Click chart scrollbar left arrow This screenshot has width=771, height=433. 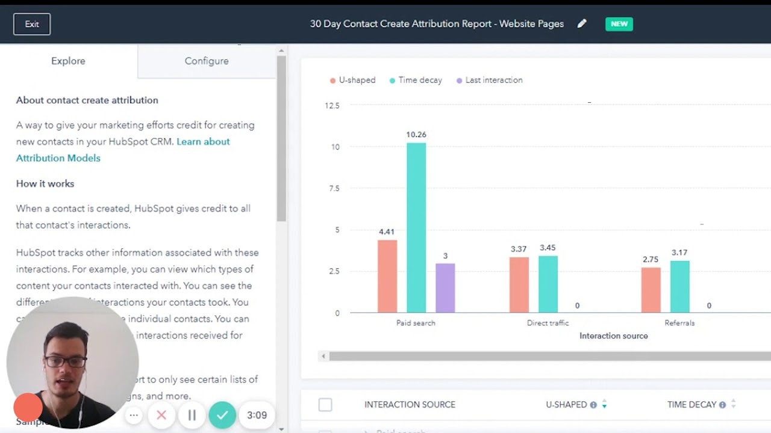tap(323, 357)
